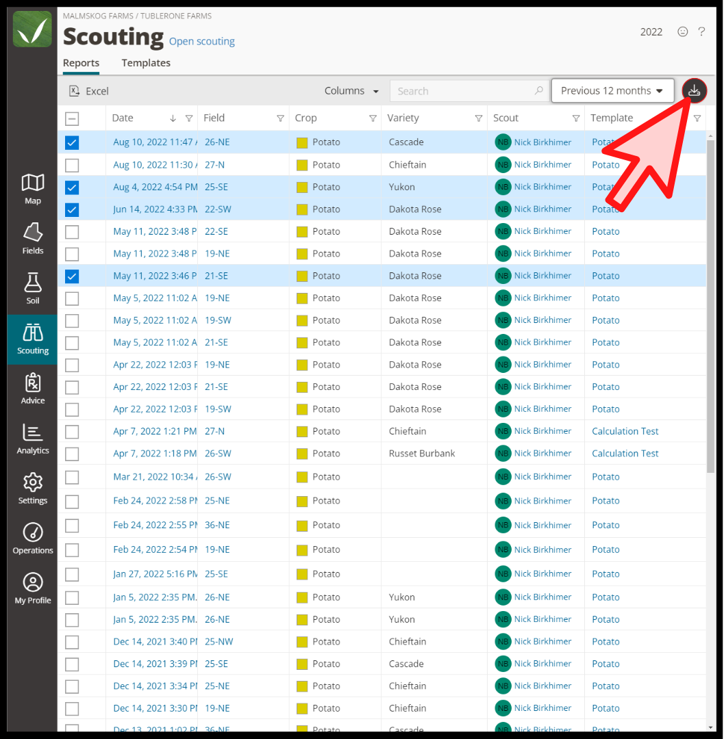The height and width of the screenshot is (739, 724).
Task: Open the Date column filter funnel
Action: coord(189,118)
